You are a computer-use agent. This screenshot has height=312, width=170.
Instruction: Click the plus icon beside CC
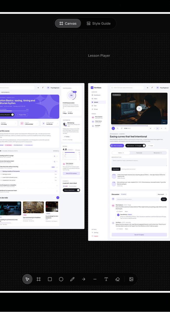coord(161,128)
